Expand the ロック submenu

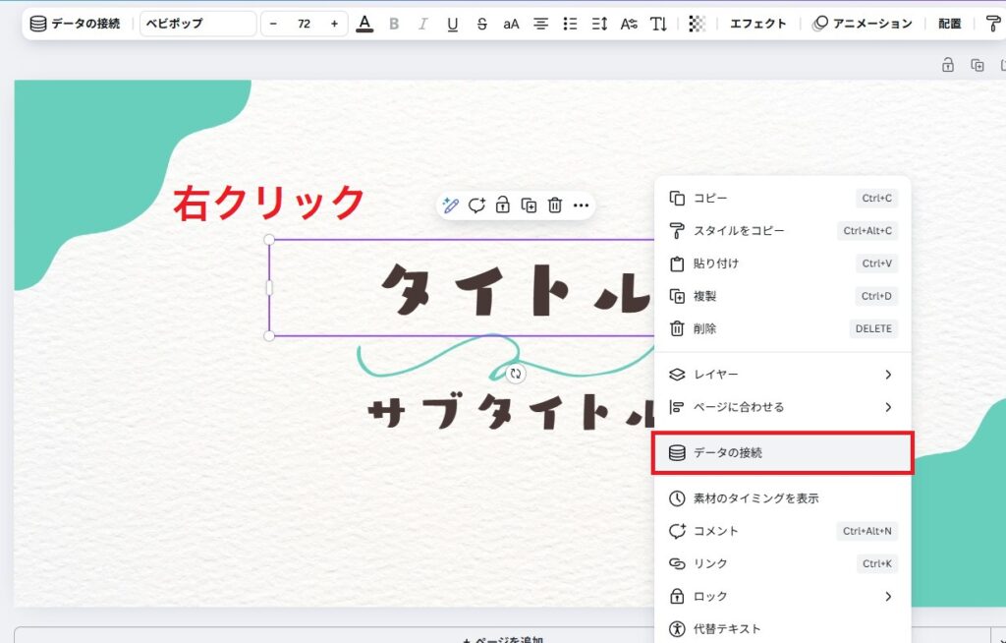pyautogui.click(x=783, y=597)
